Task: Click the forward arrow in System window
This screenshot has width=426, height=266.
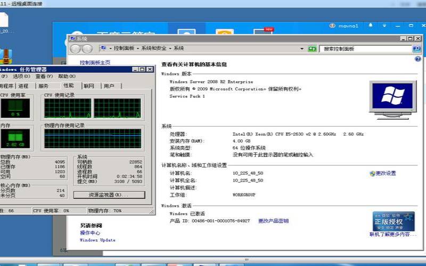Action: (87, 48)
